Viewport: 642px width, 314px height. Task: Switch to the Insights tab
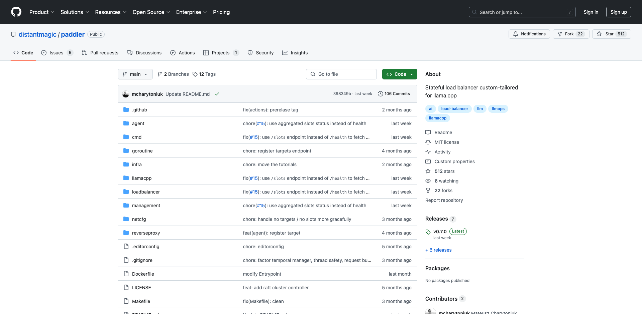(x=295, y=53)
